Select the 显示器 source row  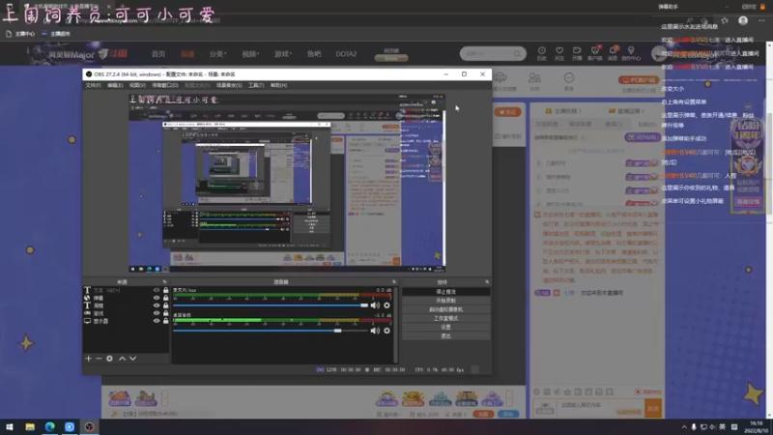[x=127, y=321]
